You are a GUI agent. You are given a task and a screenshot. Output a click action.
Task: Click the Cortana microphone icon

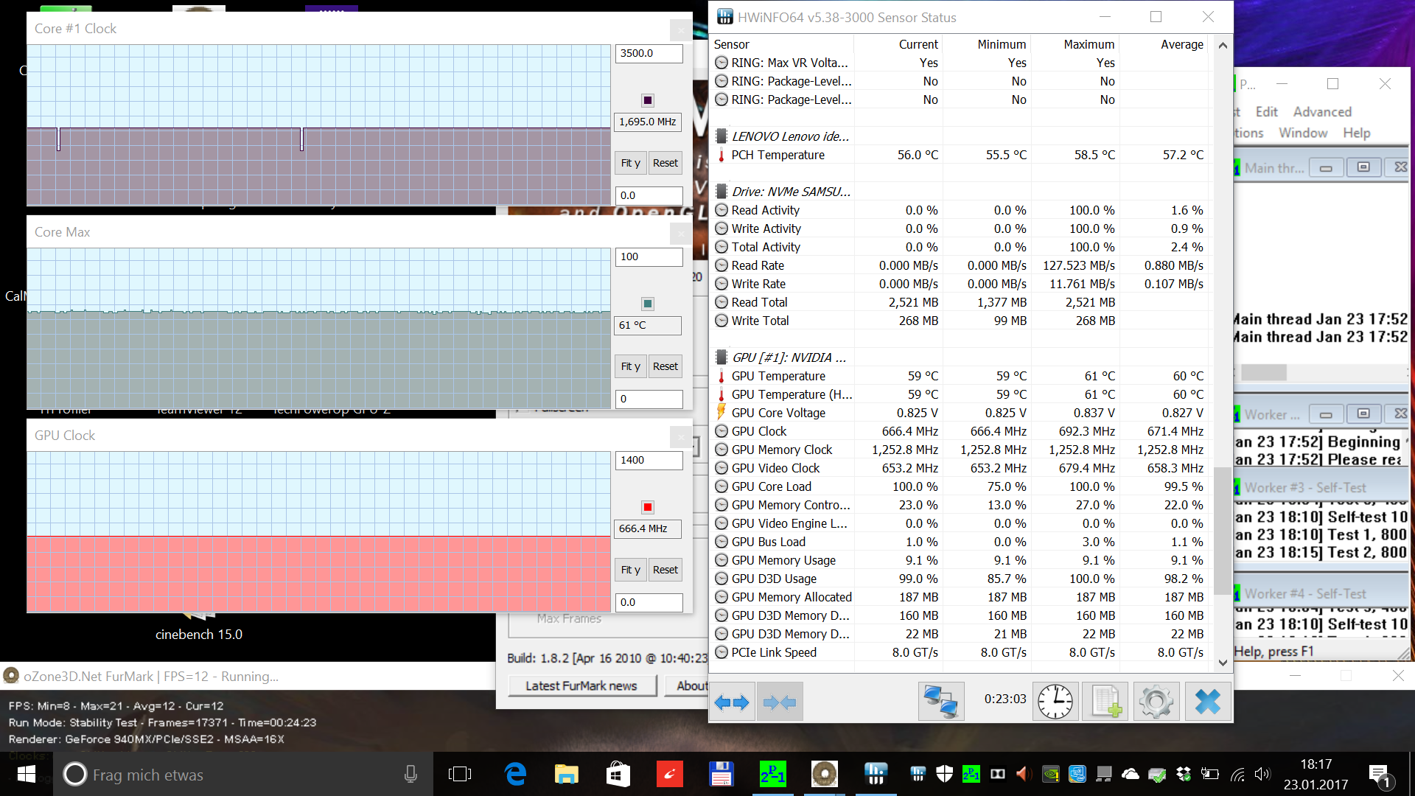tap(410, 774)
